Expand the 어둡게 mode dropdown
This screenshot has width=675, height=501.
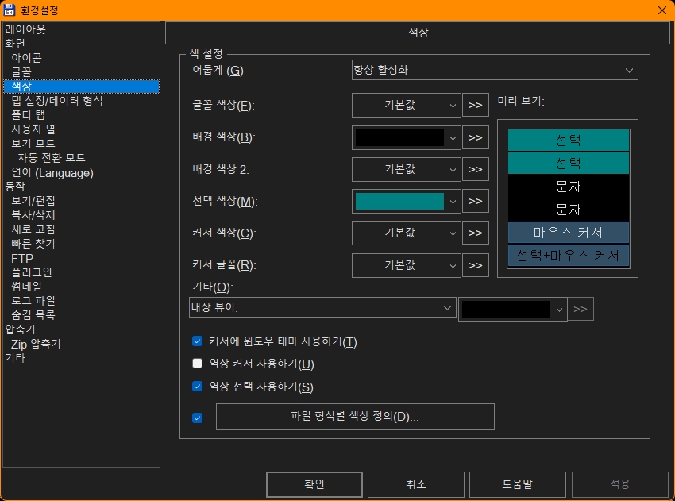coord(495,70)
